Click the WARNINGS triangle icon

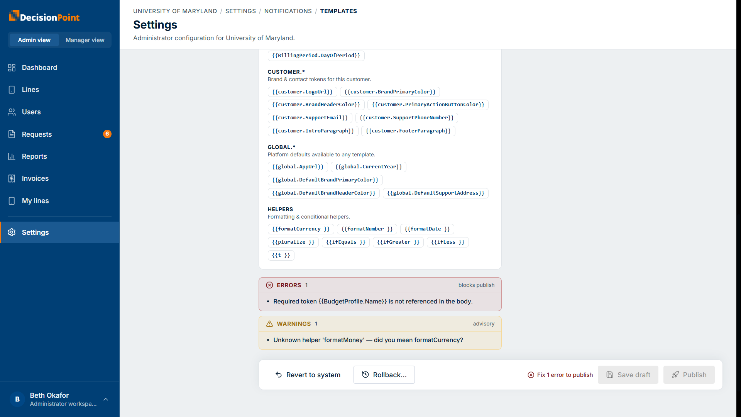269,324
